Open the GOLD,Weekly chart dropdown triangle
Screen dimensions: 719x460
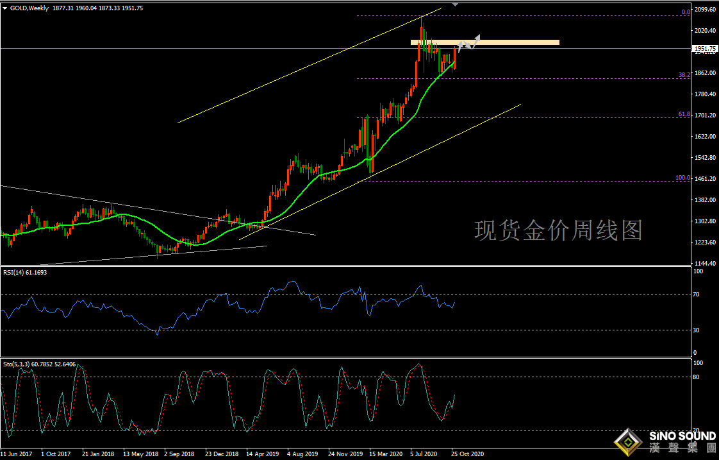(5, 8)
